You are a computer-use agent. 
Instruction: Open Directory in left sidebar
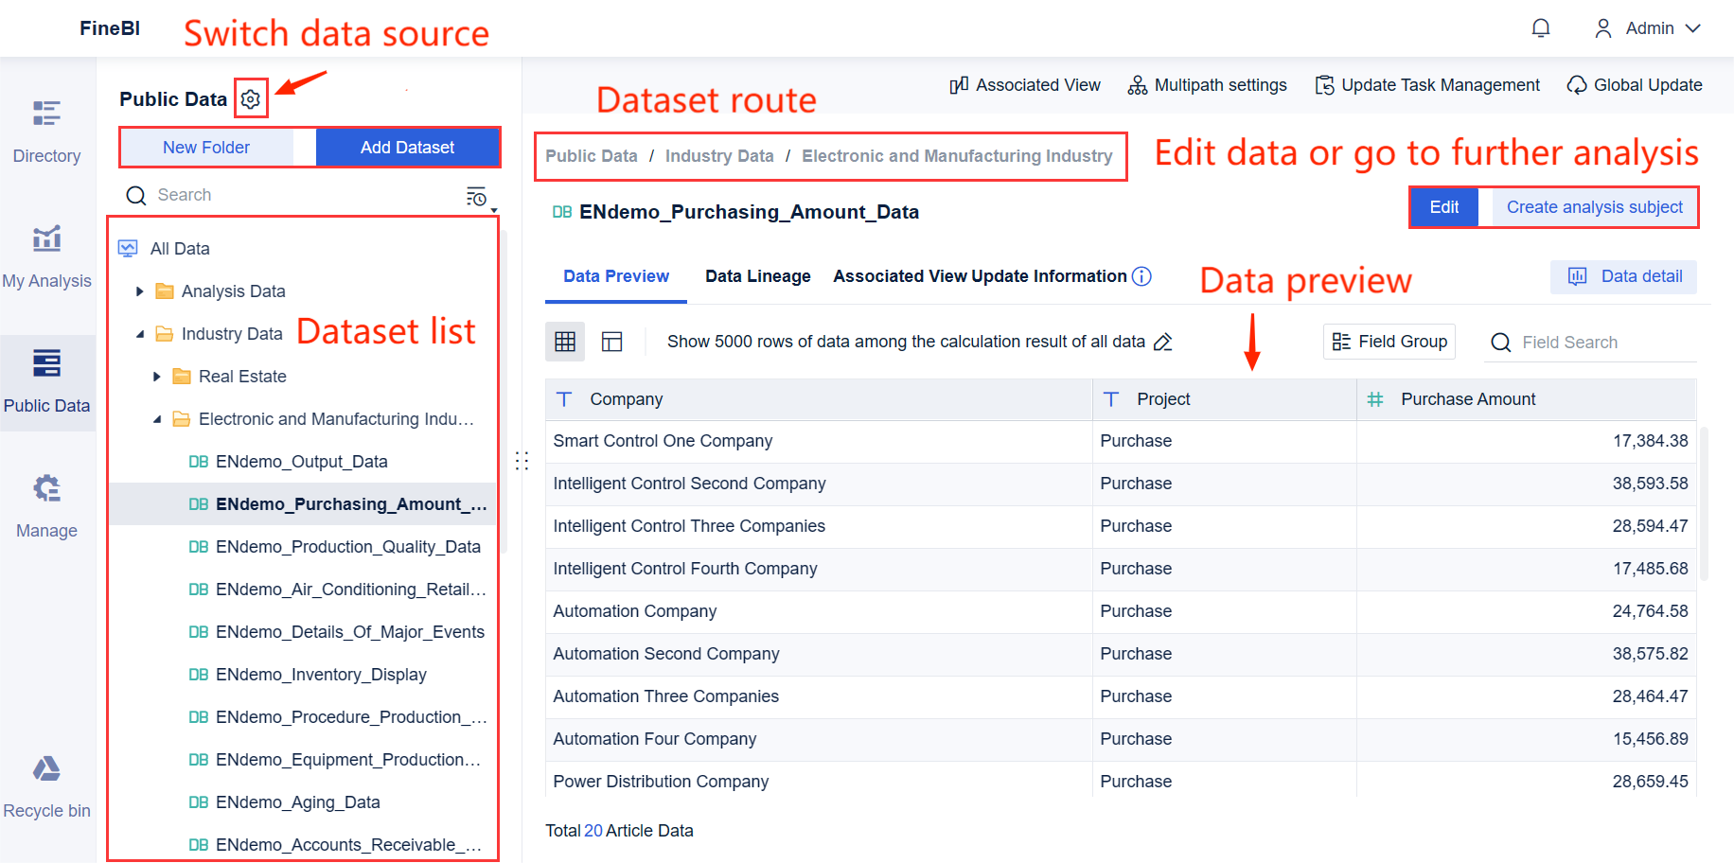pyautogui.click(x=46, y=131)
